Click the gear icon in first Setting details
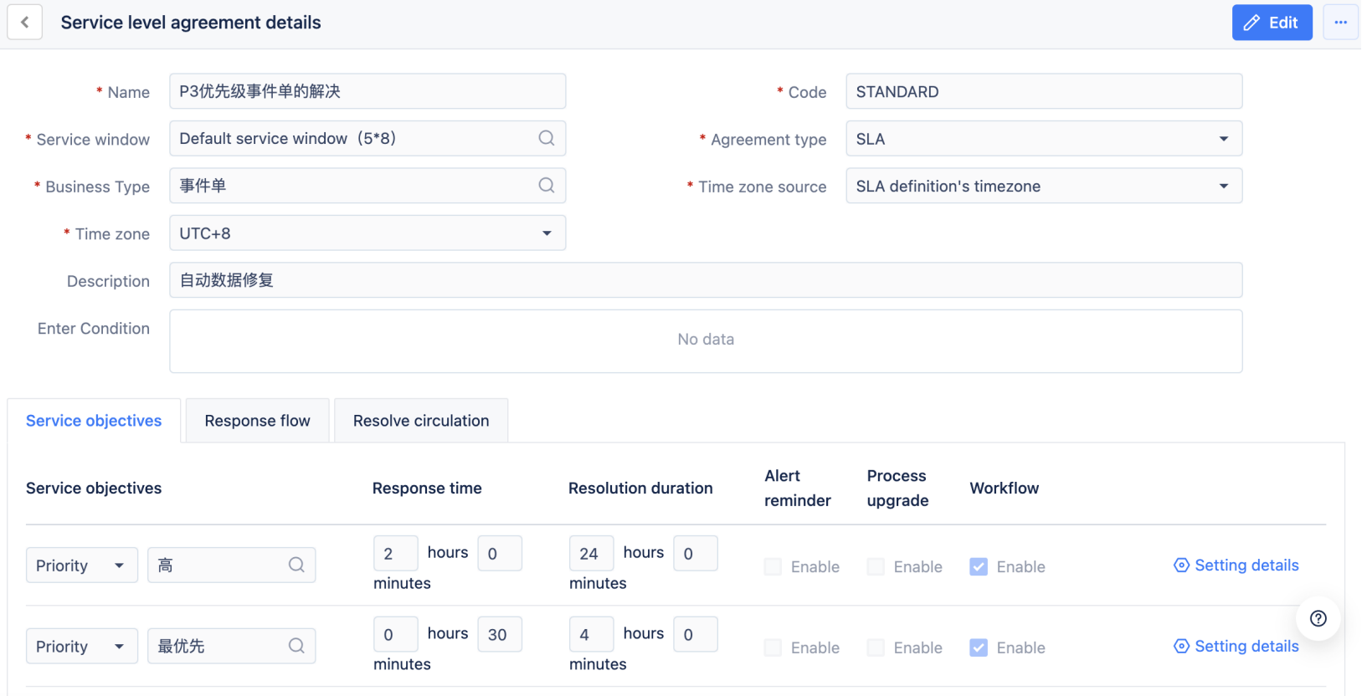 [x=1181, y=565]
